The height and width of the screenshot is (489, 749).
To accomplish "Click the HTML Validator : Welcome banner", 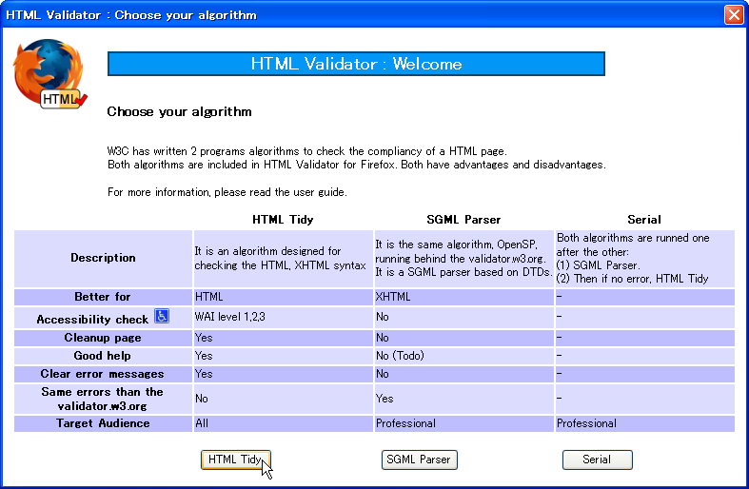I will (356, 64).
